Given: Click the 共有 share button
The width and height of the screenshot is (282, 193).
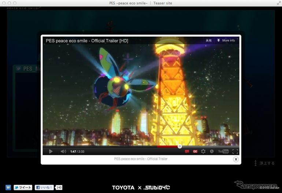Looking at the screenshot, I should 208,41.
